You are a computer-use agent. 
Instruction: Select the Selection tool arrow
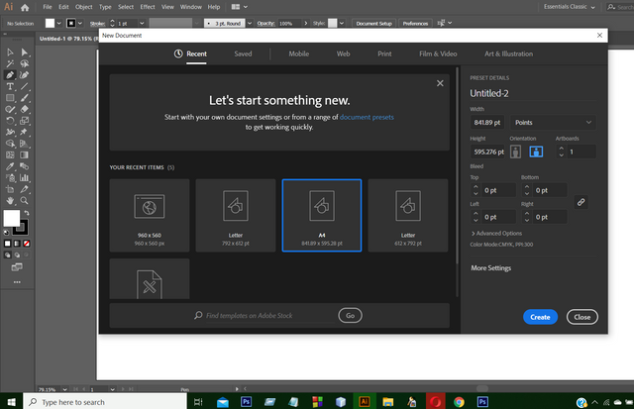(x=10, y=52)
